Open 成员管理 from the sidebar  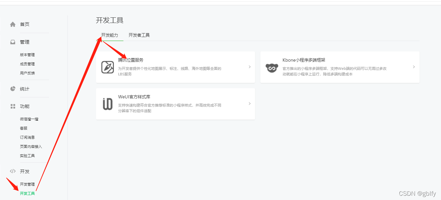tap(27, 64)
